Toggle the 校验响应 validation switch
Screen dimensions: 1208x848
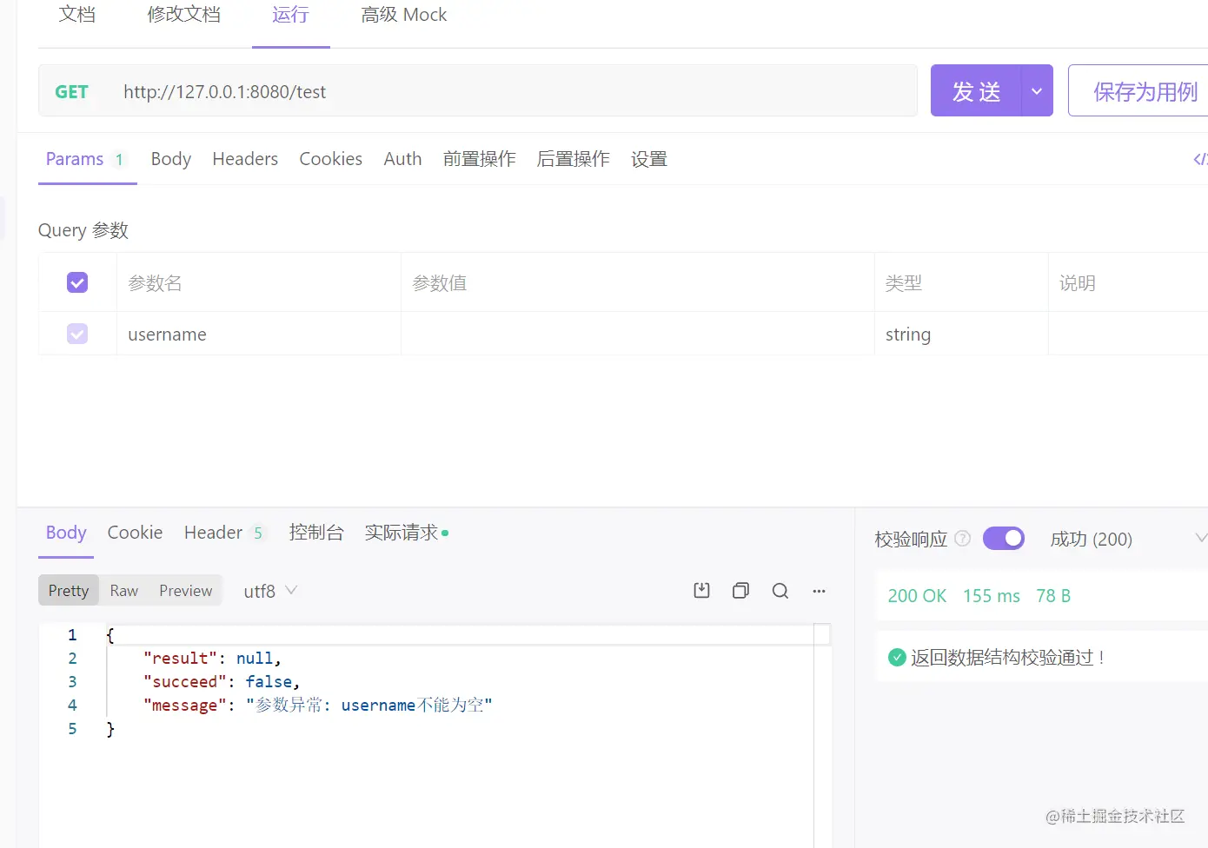click(x=1004, y=539)
